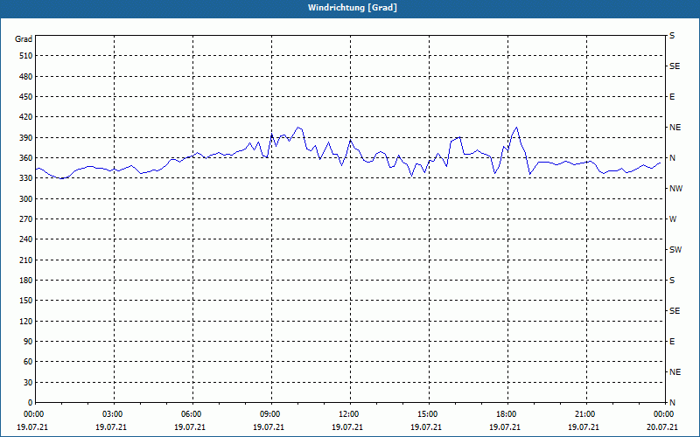Viewport: 700px width, 437px height.
Task: Select the 150 degree axis label
Action: (x=26, y=300)
